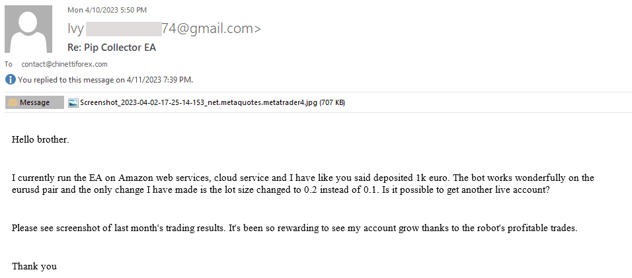632x278 pixels.
Task: Click the subject line Re: Pip Collector EA
Action: tap(112, 48)
